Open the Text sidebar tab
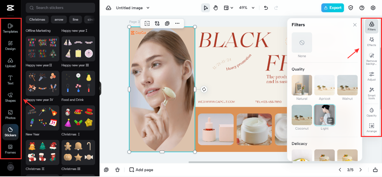Image resolution: width=382 pixels, height=177 pixels. [x=10, y=80]
